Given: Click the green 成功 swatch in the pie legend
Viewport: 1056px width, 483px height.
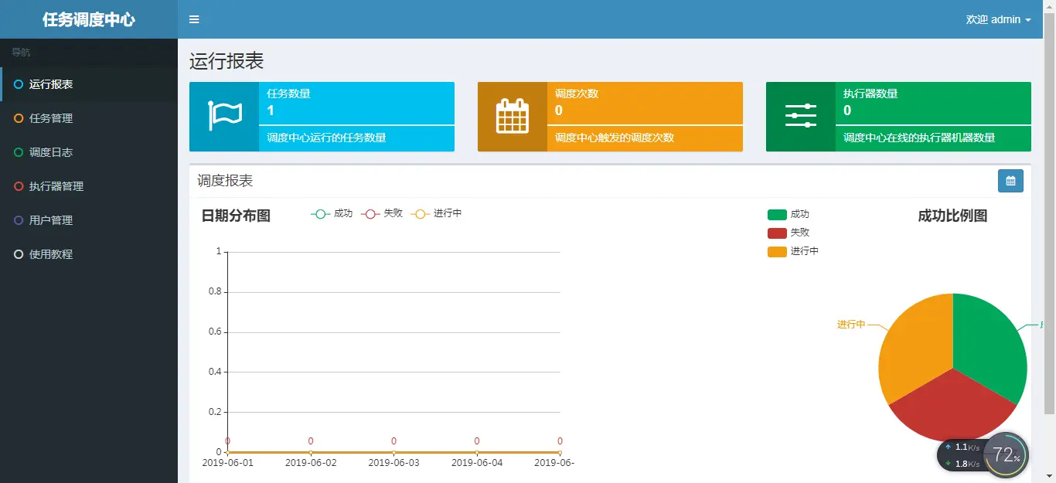Looking at the screenshot, I should 777,215.
